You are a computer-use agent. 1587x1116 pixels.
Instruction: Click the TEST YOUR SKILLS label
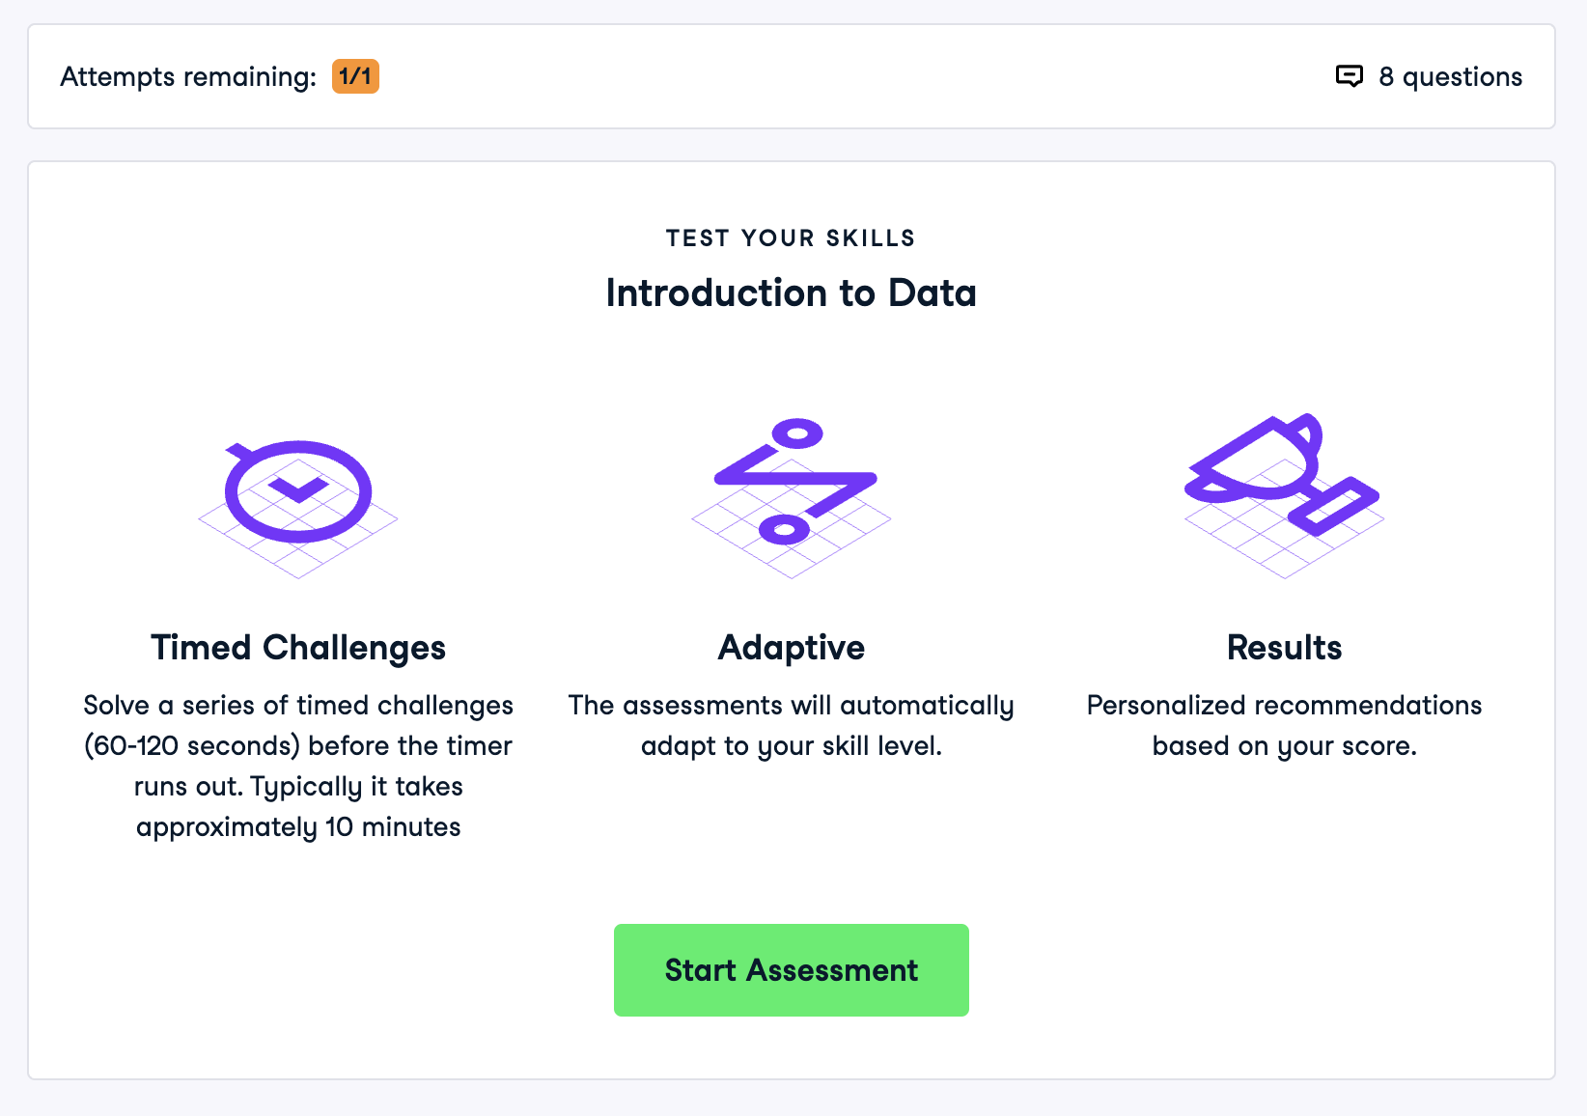(x=791, y=238)
